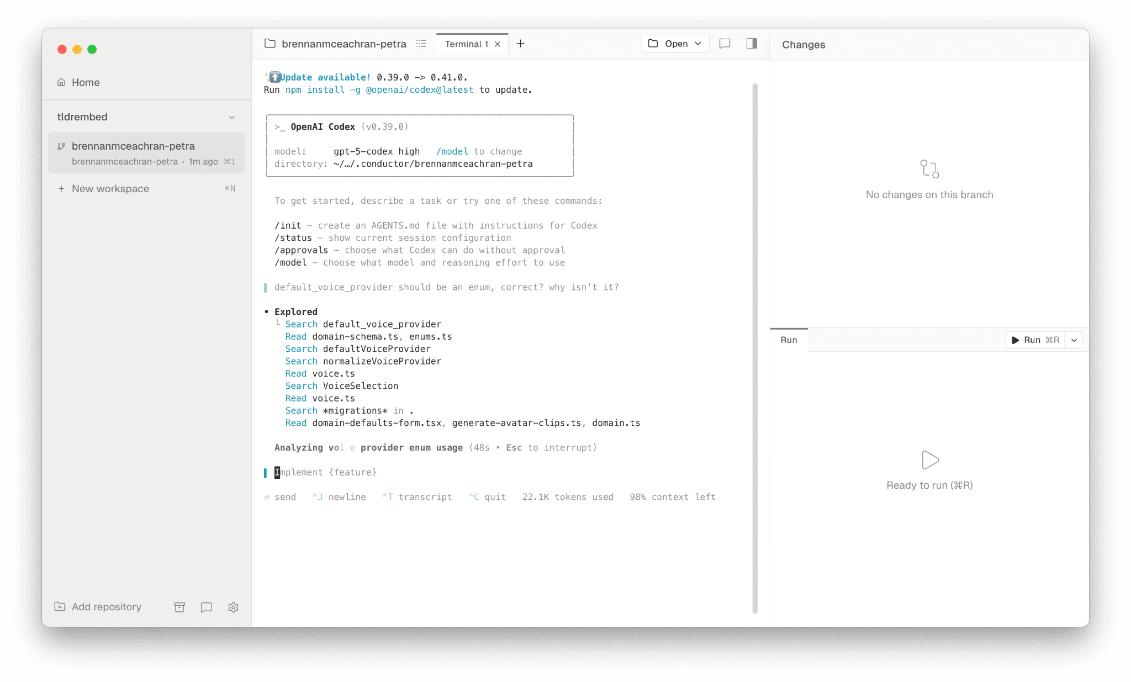Open the archive icon at sidebar bottom
Viewport: 1131px width, 682px height.
coord(179,607)
